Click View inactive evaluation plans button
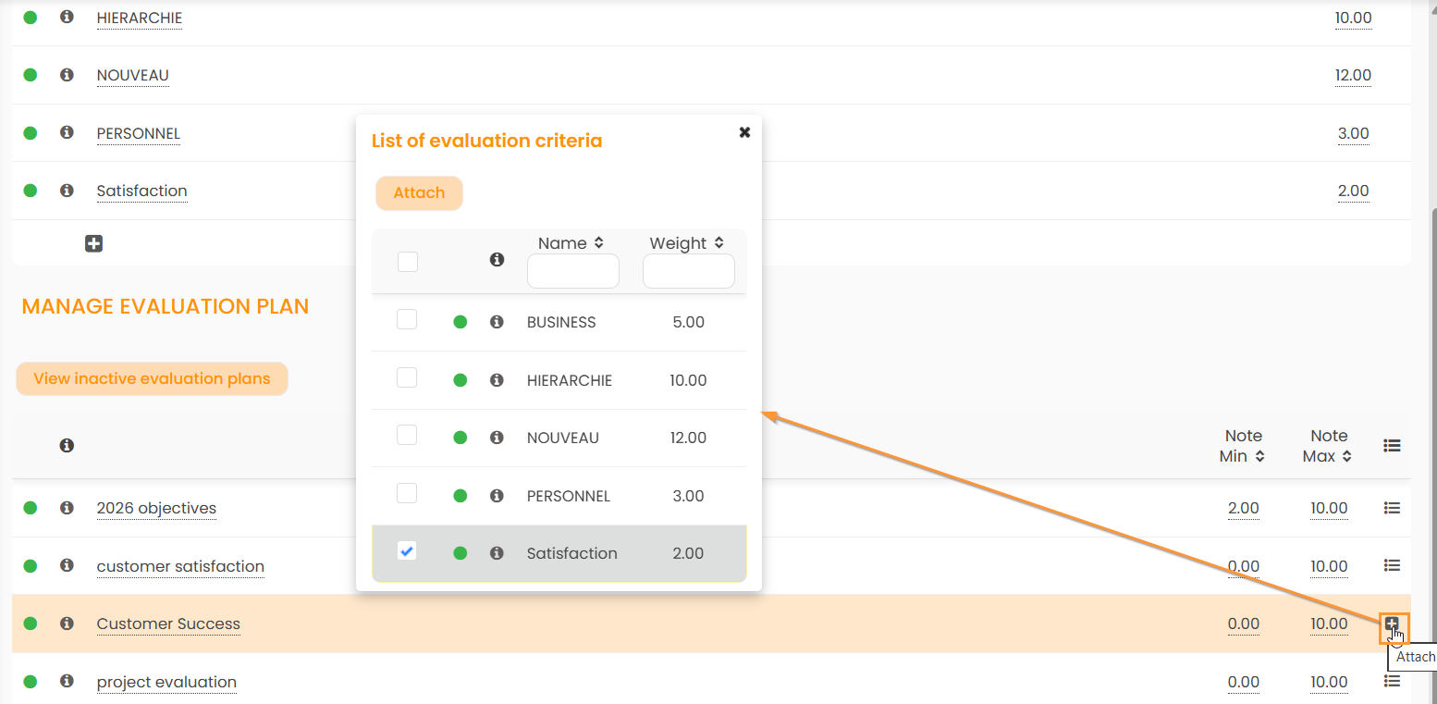 pyautogui.click(x=152, y=378)
